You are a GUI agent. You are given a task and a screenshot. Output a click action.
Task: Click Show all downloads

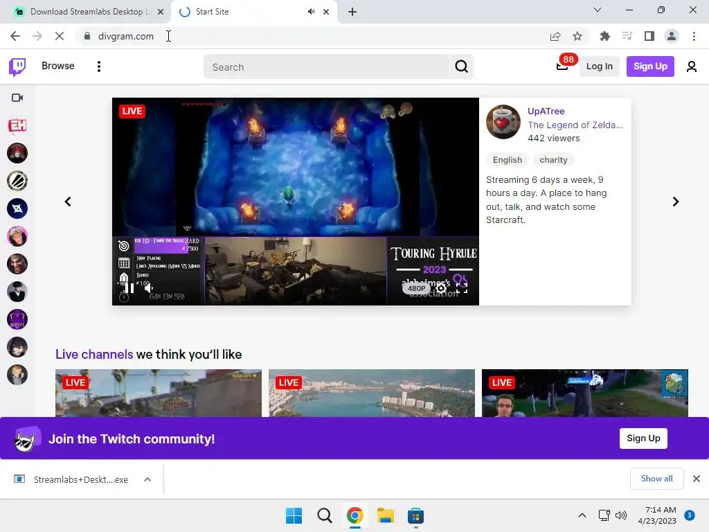coord(656,479)
